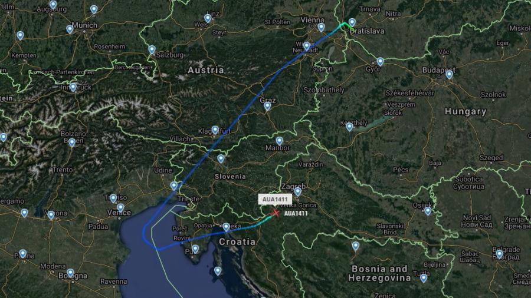Click the Tuzla airport pin
The width and height of the screenshot is (531, 298).
pos(424,278)
